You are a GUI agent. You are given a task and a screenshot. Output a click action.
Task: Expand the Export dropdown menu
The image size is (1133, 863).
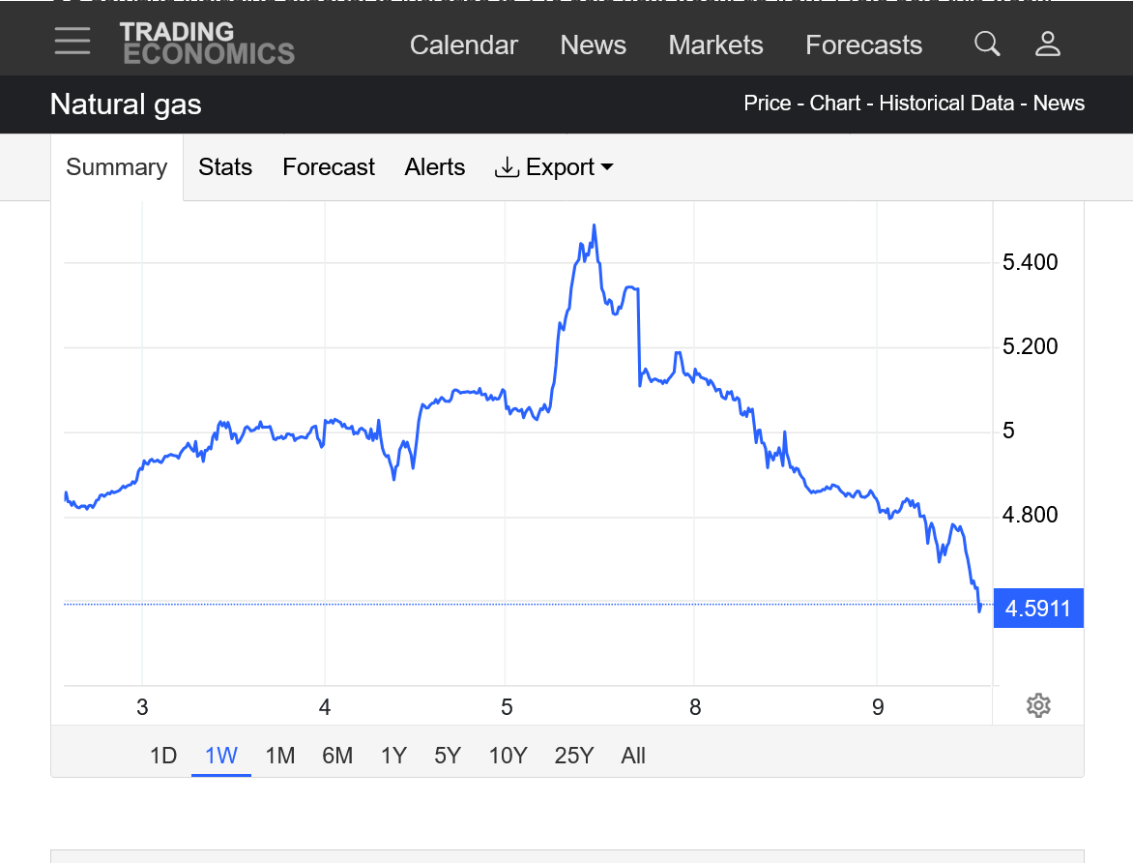(x=555, y=167)
